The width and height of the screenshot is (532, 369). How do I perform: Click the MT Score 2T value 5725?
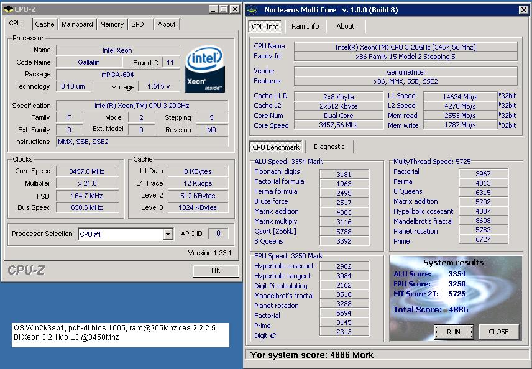coord(457,294)
